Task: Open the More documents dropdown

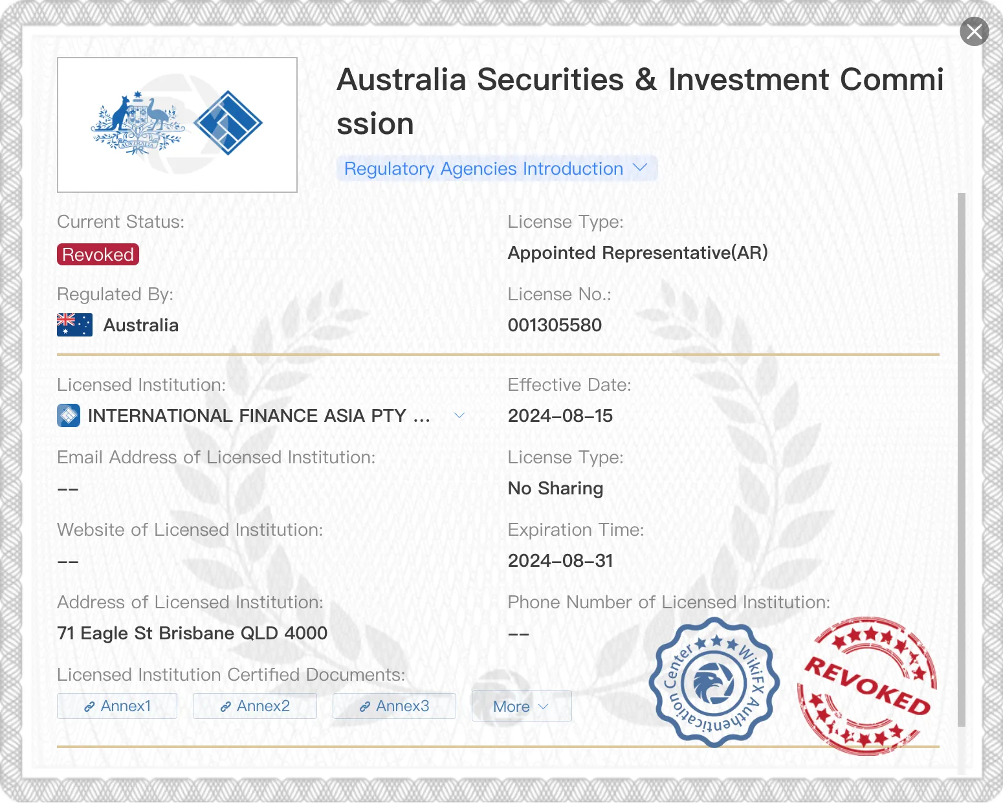Action: [522, 706]
